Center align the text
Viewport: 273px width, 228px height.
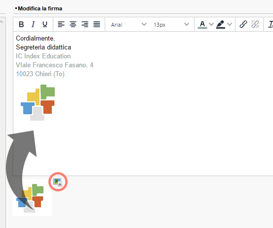coord(73,24)
